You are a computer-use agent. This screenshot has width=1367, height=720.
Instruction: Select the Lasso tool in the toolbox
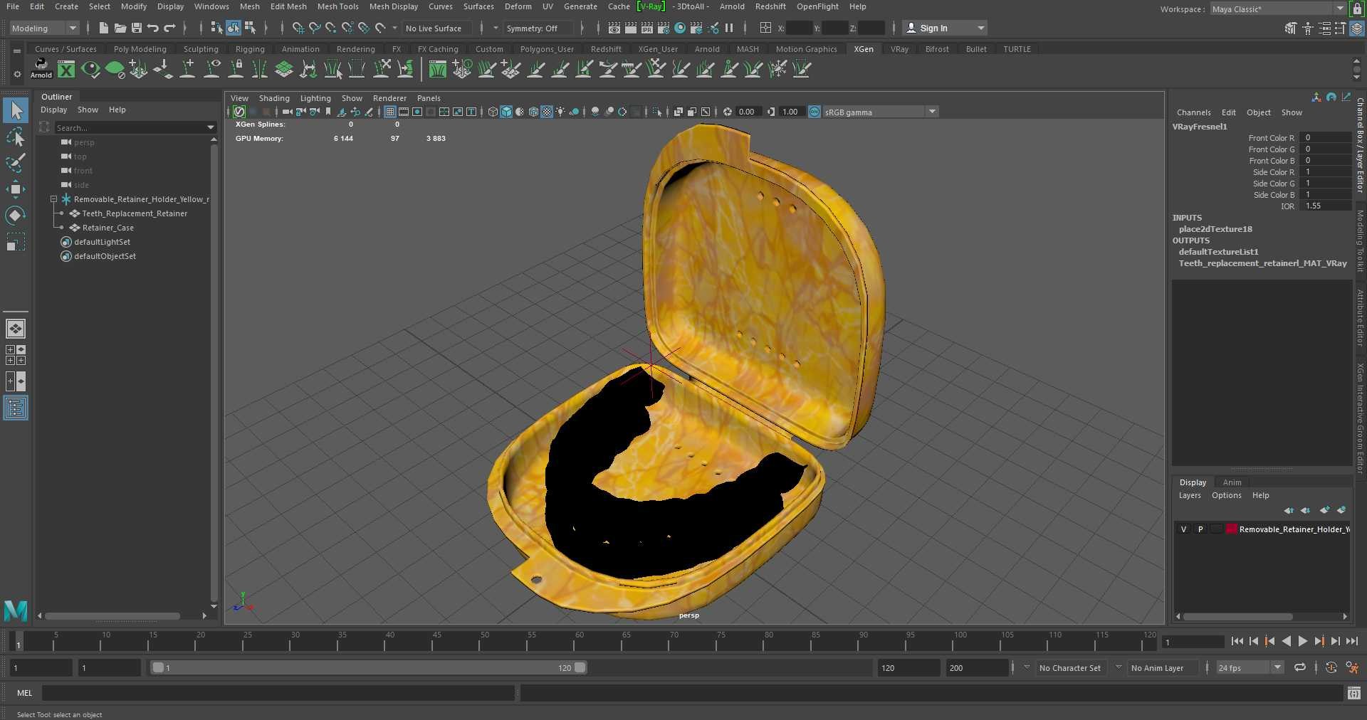[x=16, y=137]
